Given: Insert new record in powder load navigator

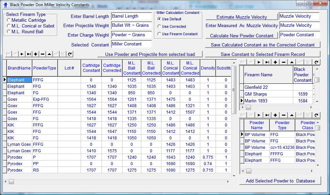Looking at the screenshot, I should tap(36, 54).
